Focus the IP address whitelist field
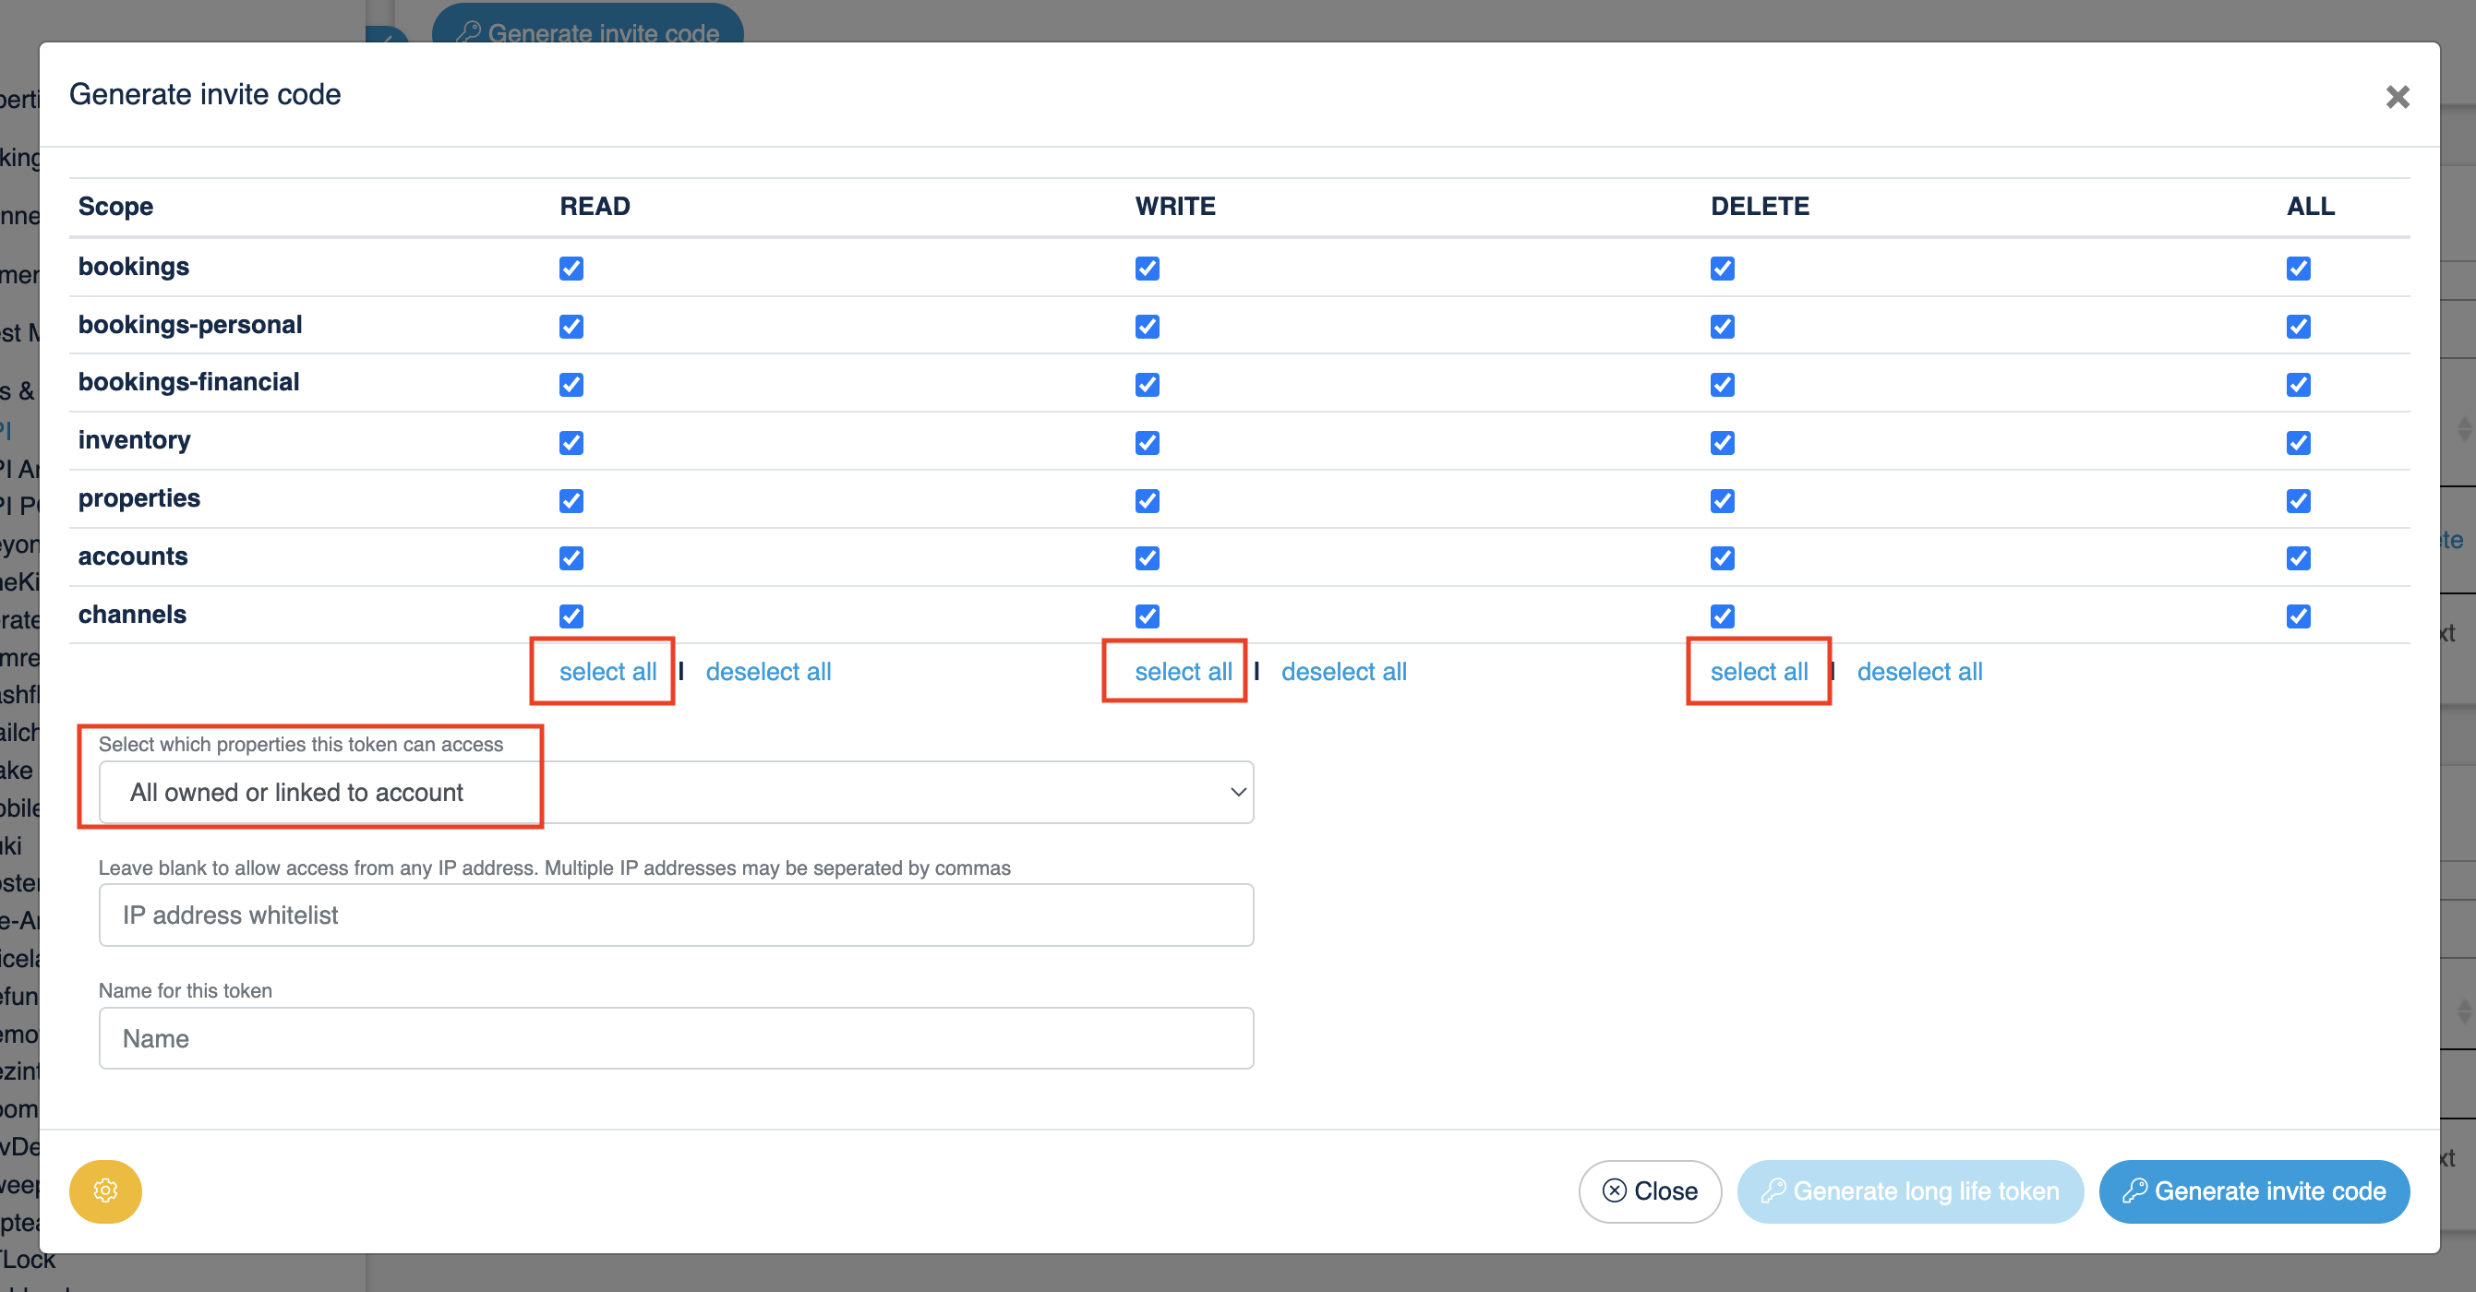 [x=676, y=915]
